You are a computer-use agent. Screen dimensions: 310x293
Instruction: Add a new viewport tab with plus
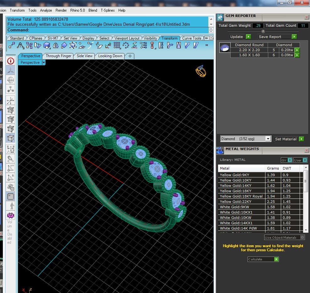pyautogui.click(x=130, y=56)
